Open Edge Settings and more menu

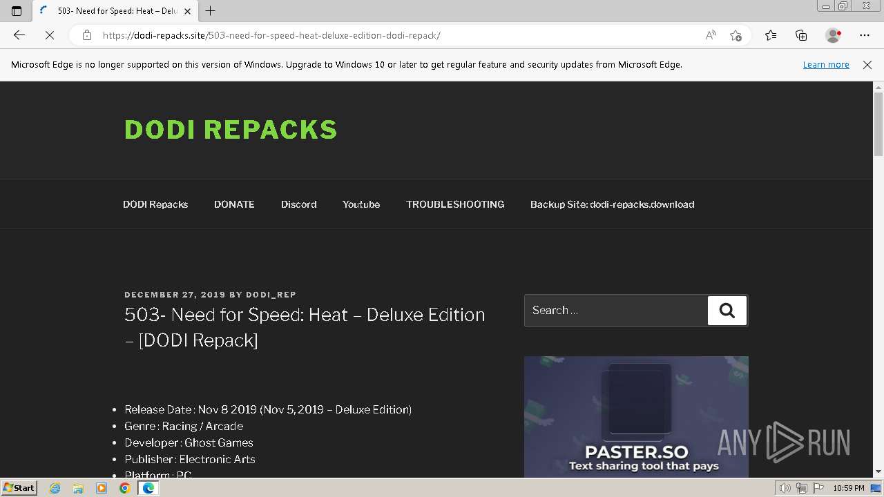pyautogui.click(x=865, y=35)
